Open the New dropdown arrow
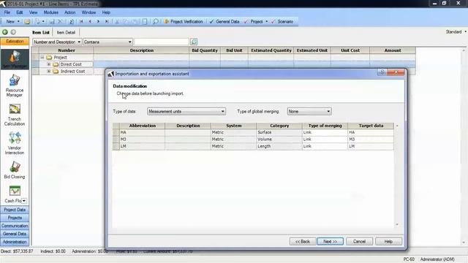The width and height of the screenshot is (468, 263). tap(18, 21)
